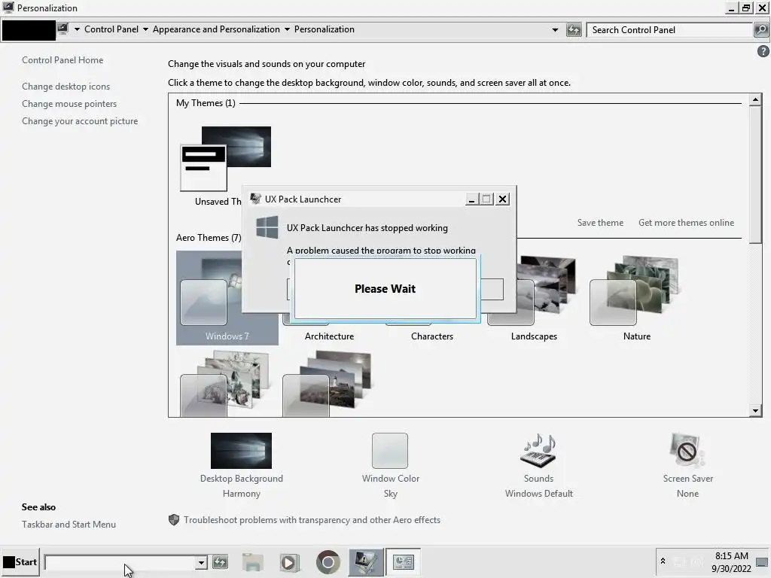This screenshot has width=771, height=578.
Task: Click the help question mark icon
Action: pyautogui.click(x=763, y=51)
